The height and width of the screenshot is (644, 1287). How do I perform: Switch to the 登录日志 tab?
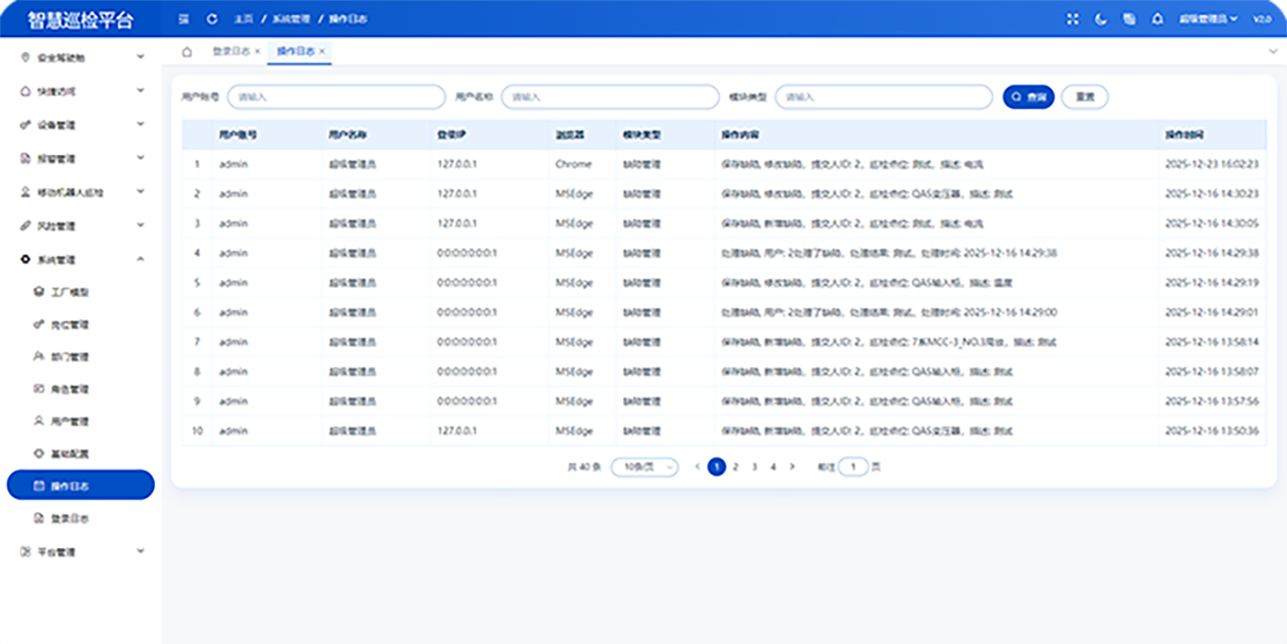231,52
